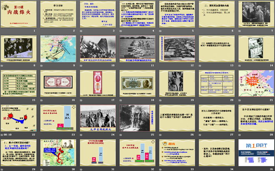Click animation star icon under slide 25
This screenshot has height=171, width=275.
121,135
